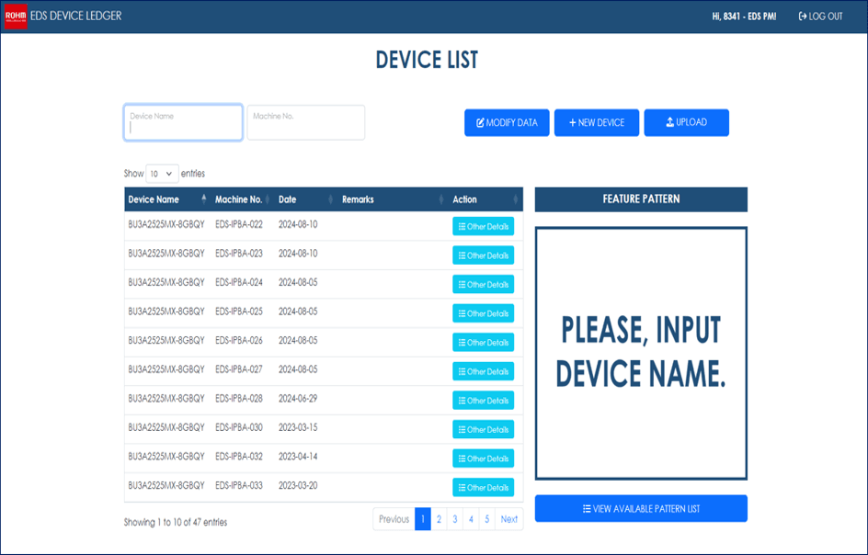Open VIEW AVAILABLE PATTERN LIST
The height and width of the screenshot is (555, 868).
641,509
